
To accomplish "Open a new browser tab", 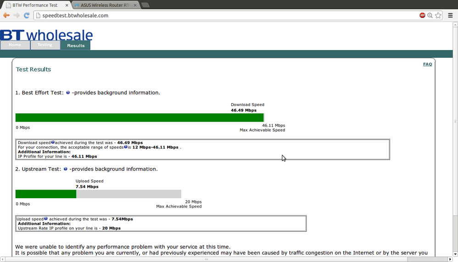I will tap(145, 5).
